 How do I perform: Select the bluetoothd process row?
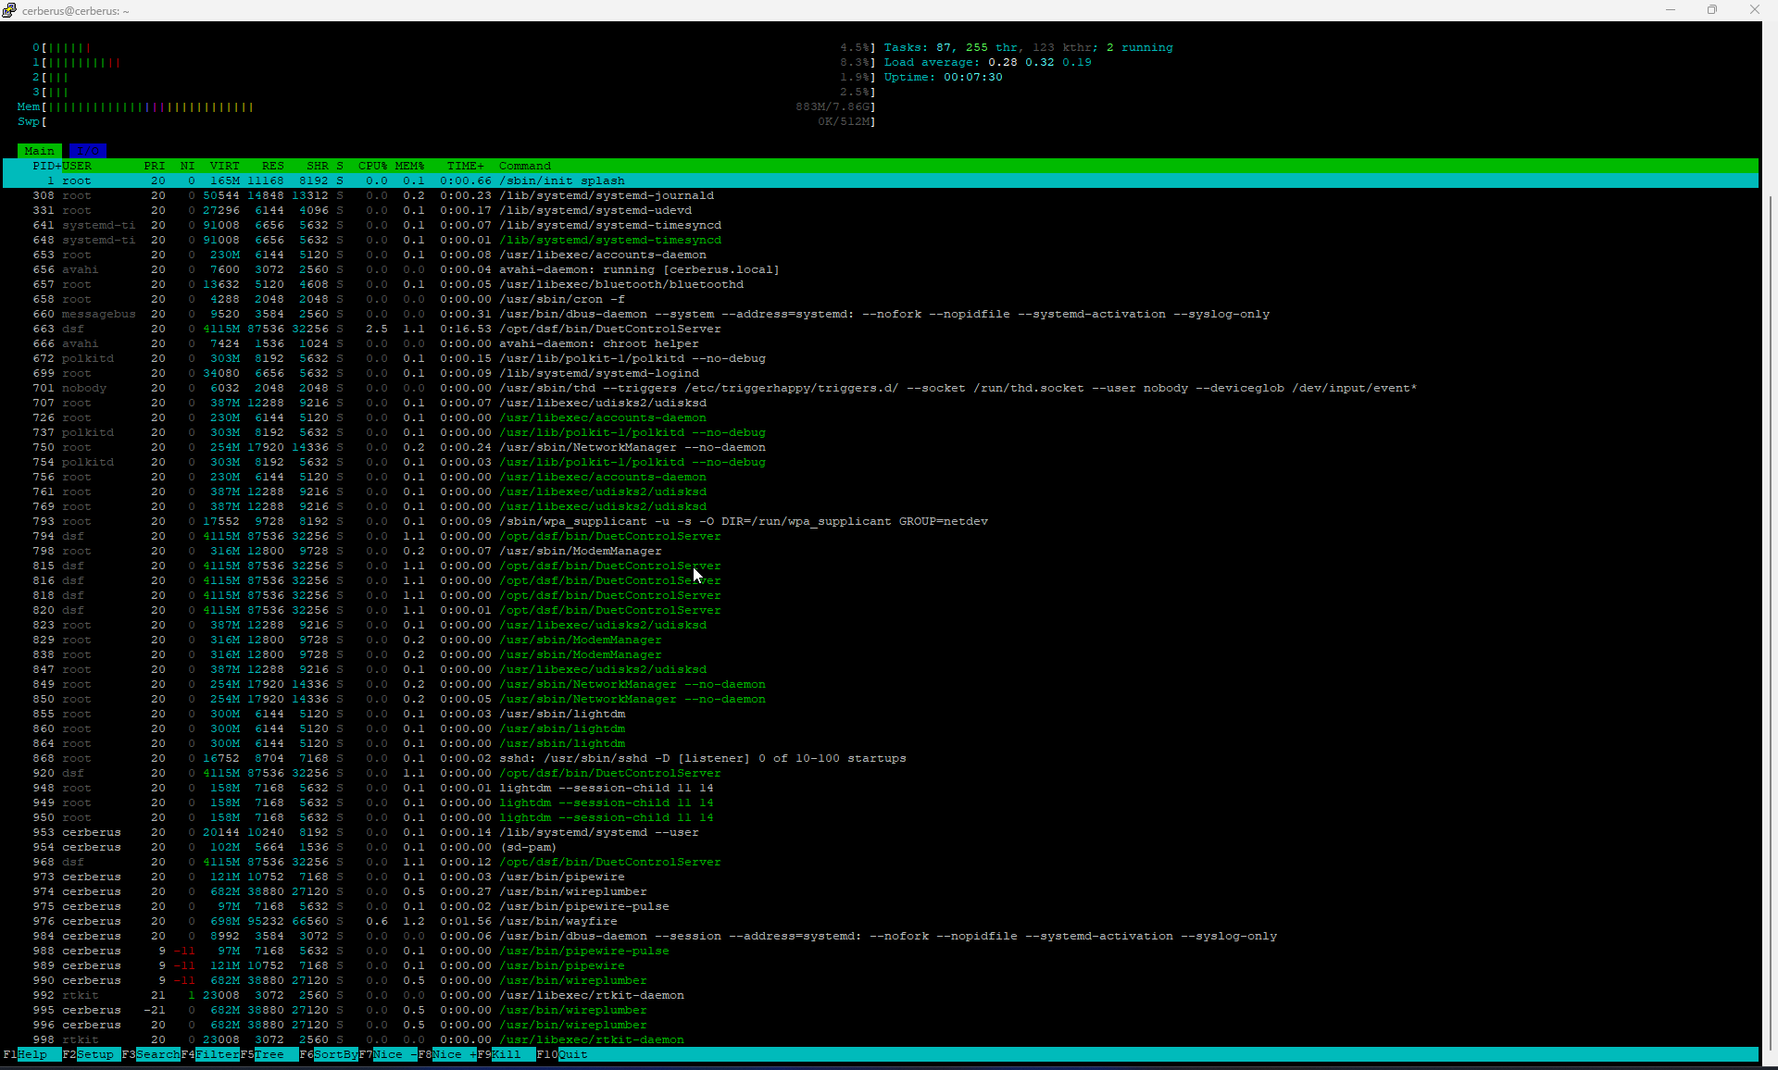[881, 284]
